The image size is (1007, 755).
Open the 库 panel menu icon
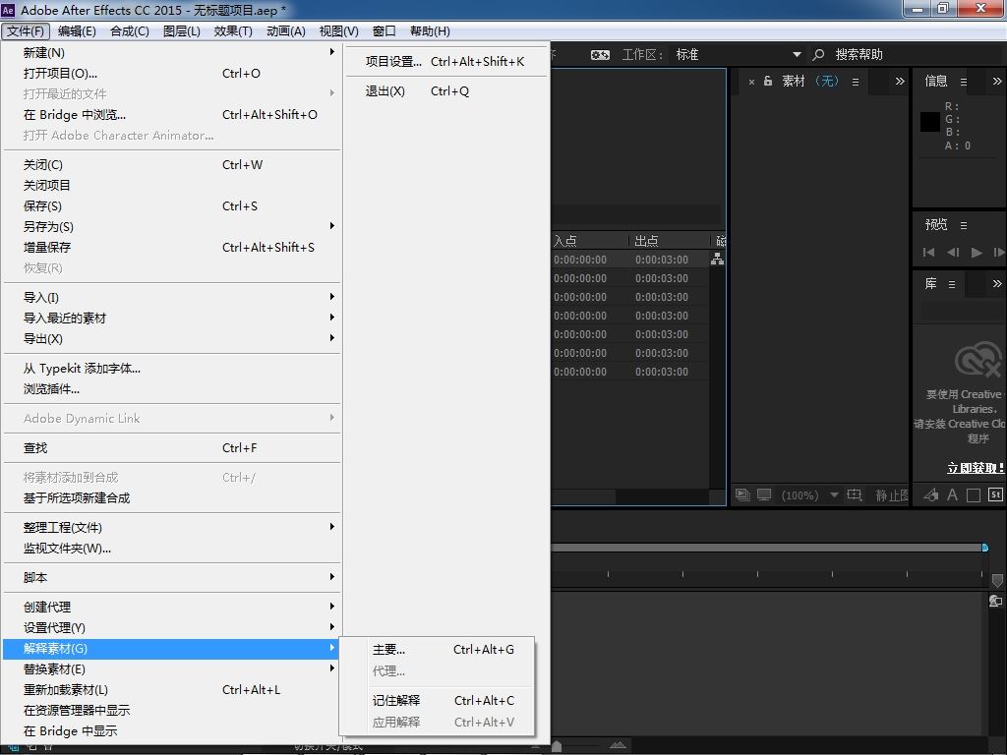(x=952, y=284)
